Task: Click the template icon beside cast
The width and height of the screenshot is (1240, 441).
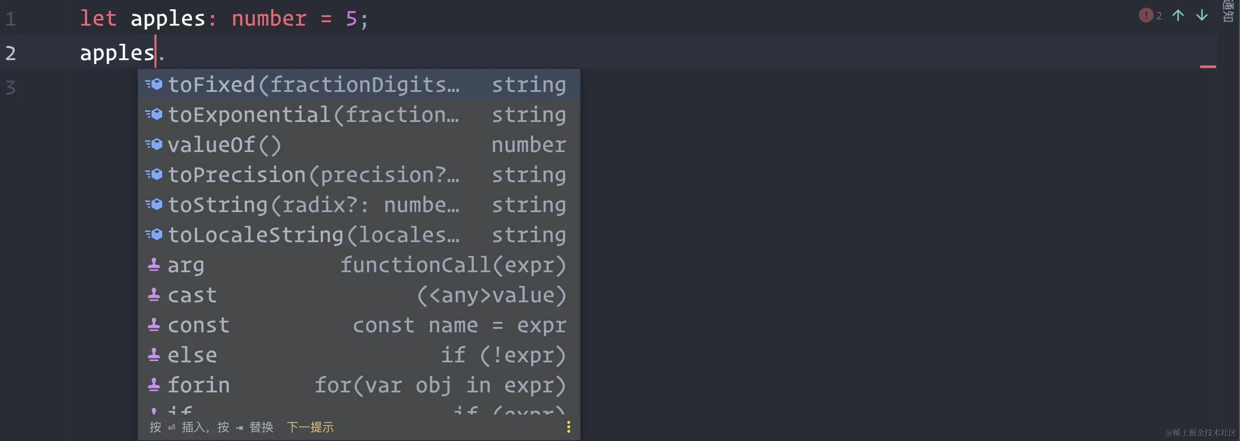Action: (154, 295)
